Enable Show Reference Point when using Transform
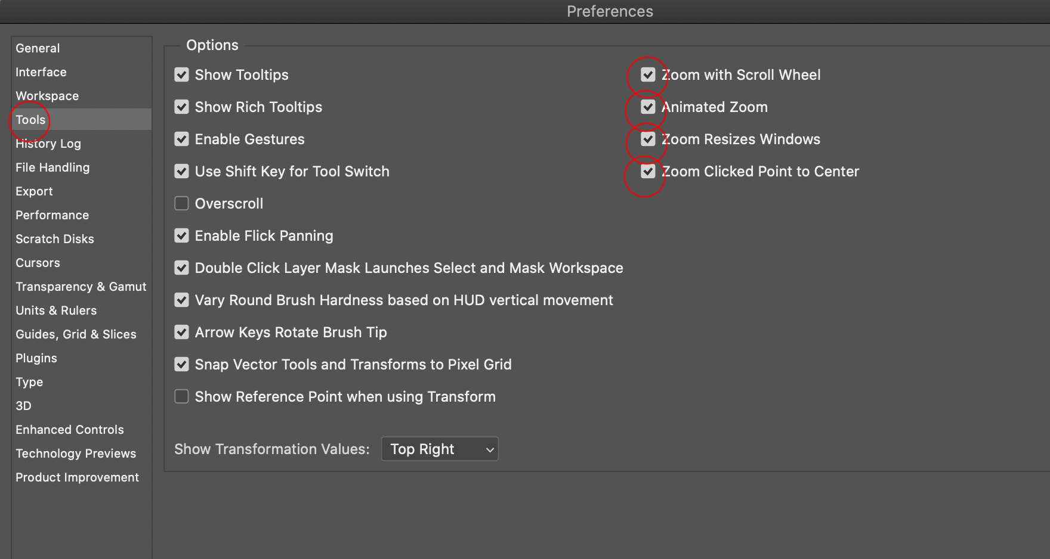 click(x=181, y=396)
